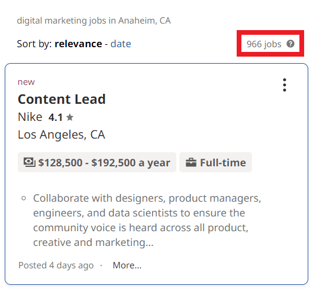
Task: Sort job results by date
Action: coord(121,44)
